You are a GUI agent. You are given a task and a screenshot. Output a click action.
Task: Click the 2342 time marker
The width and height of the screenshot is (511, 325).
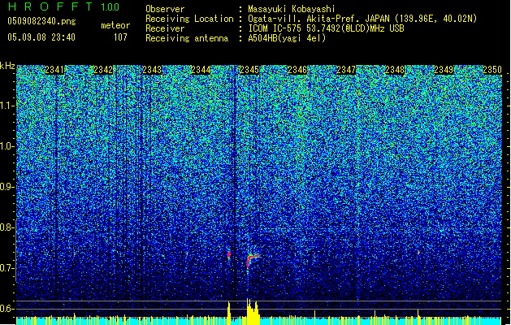tap(103, 70)
